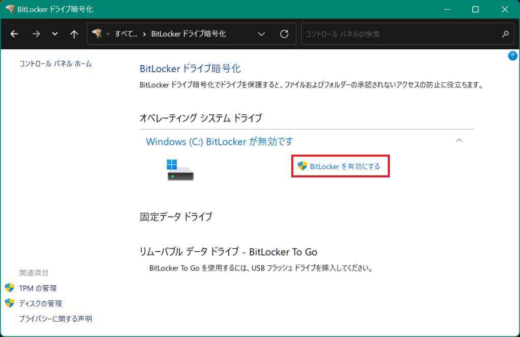
Task: Refresh the BitLocker control panel page
Action: [284, 34]
